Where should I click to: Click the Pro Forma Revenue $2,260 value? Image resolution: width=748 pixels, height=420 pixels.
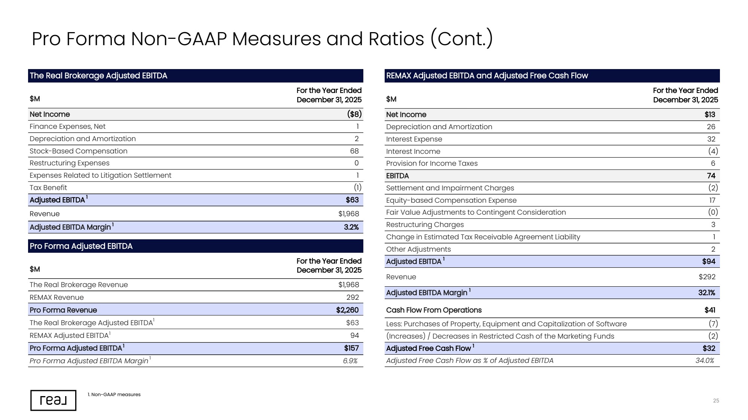(x=347, y=310)
